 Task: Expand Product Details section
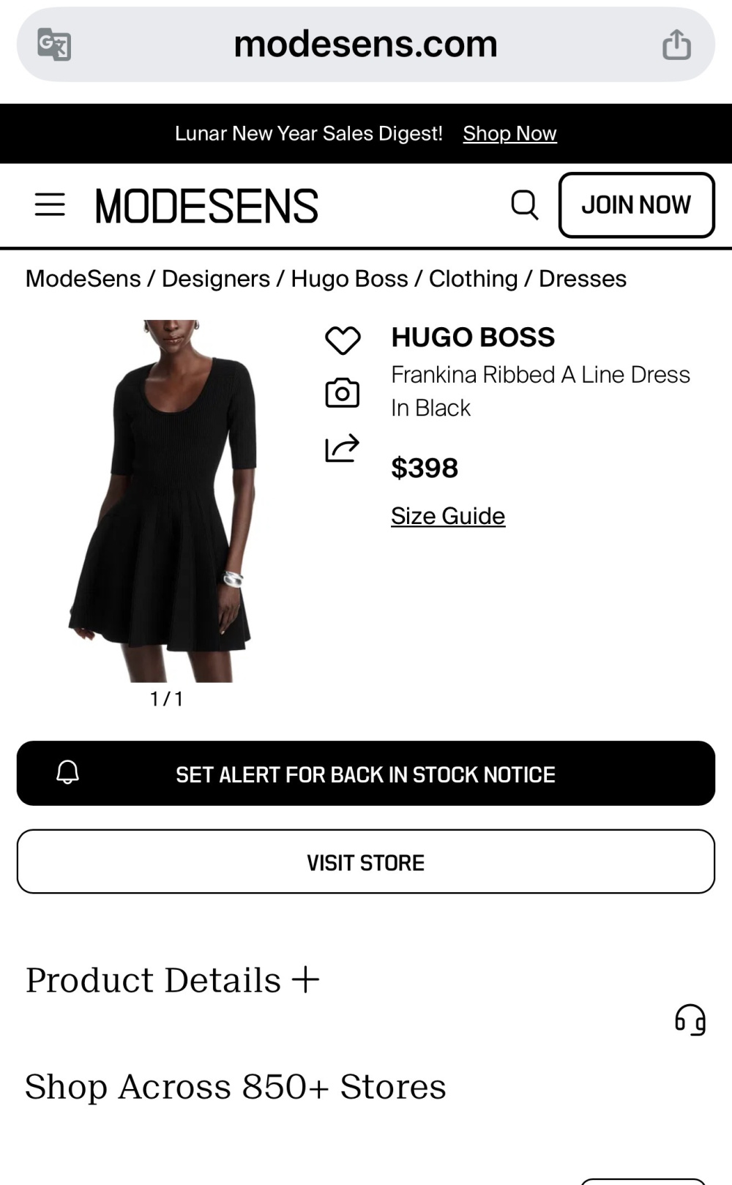point(173,980)
